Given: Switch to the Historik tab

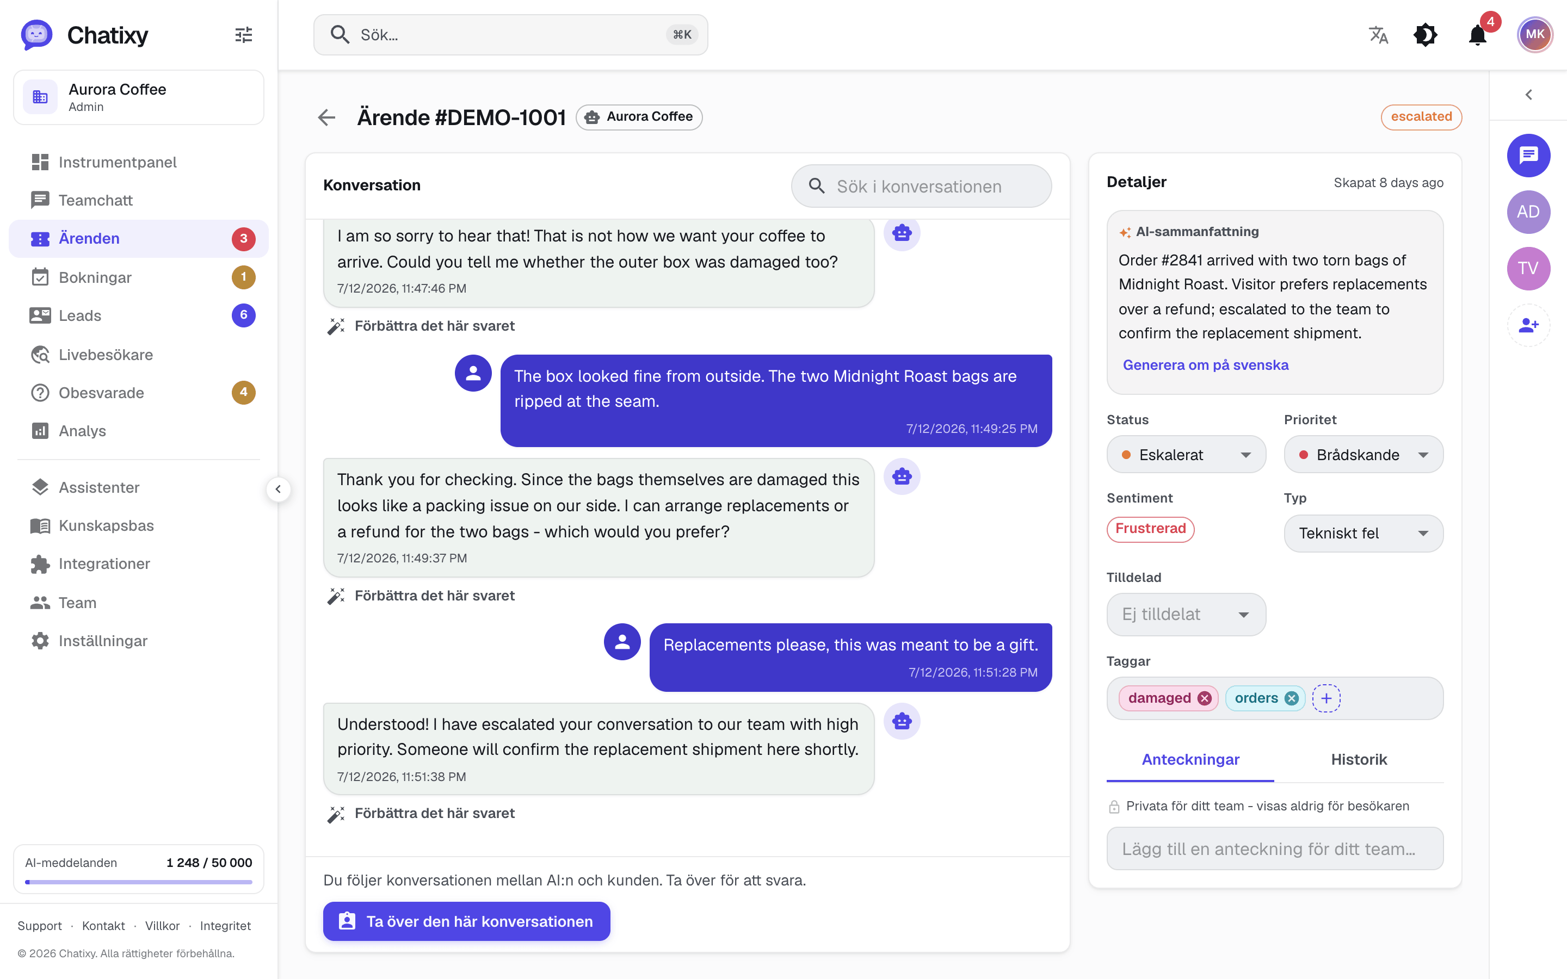Looking at the screenshot, I should tap(1359, 759).
